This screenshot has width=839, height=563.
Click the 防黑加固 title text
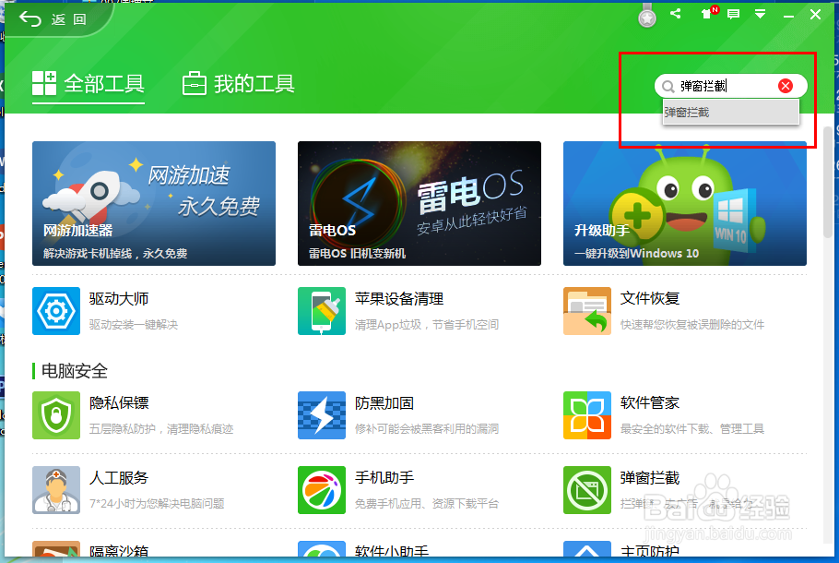384,402
